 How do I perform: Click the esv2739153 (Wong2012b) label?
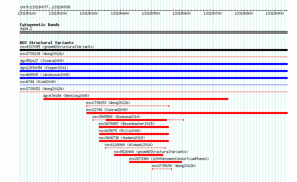[108, 103]
